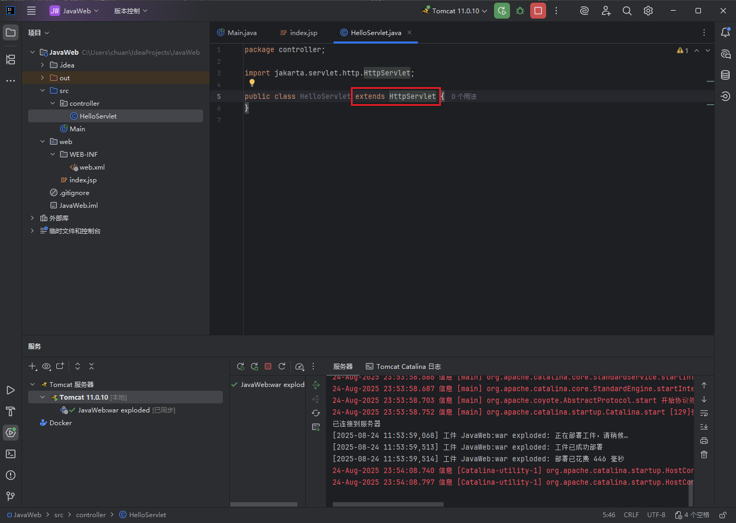The height and width of the screenshot is (523, 736).
Task: Expand the .idea folder
Action: click(x=43, y=65)
